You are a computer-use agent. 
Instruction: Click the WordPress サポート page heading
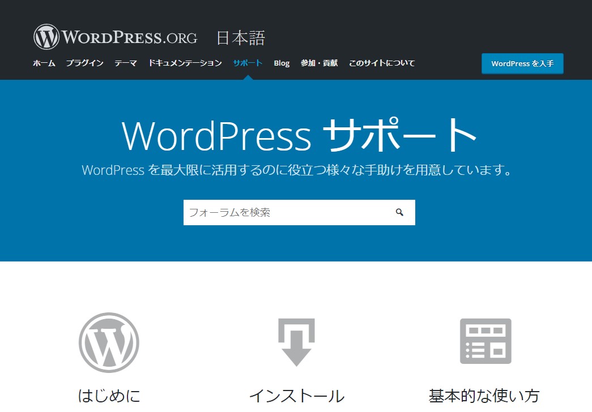tap(299, 135)
